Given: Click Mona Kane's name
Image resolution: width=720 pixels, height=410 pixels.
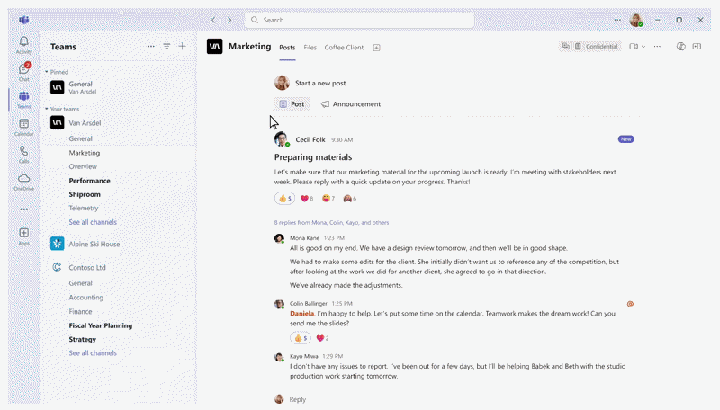Looking at the screenshot, I should [304, 238].
